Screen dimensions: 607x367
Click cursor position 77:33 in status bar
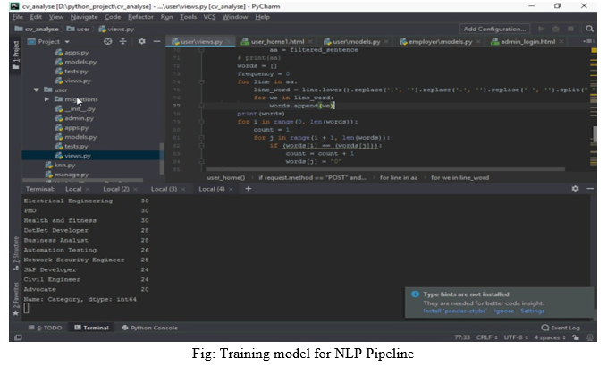(461, 337)
